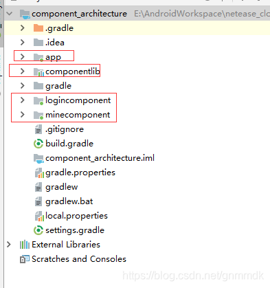Collapse the component_architecture project root
The height and width of the screenshot is (288, 270).
(x=10, y=14)
